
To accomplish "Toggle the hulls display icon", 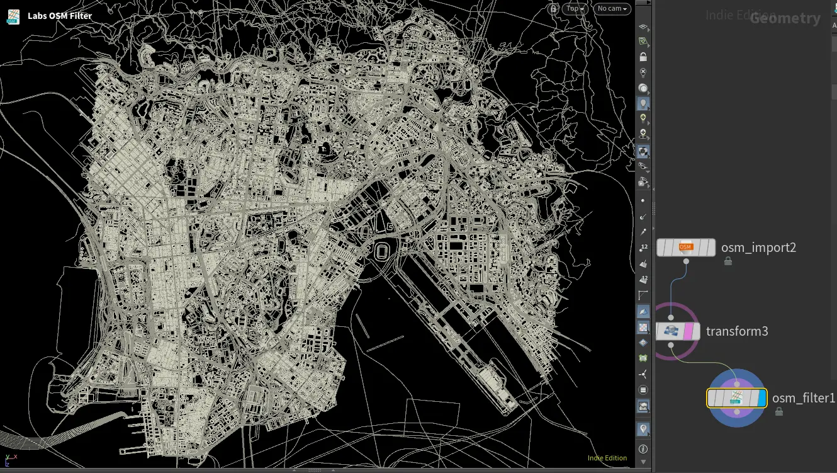I will [x=643, y=295].
